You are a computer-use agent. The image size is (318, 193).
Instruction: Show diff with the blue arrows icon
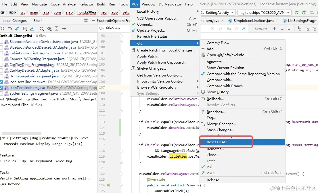(17, 28)
